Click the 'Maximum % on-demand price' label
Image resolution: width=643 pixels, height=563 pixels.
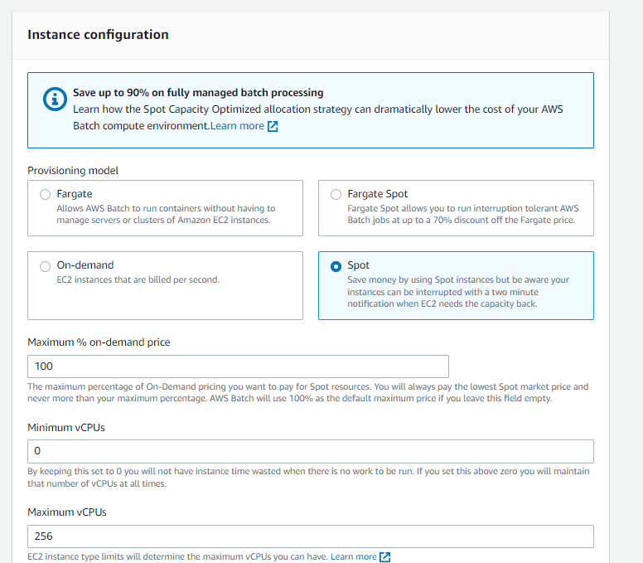99,342
